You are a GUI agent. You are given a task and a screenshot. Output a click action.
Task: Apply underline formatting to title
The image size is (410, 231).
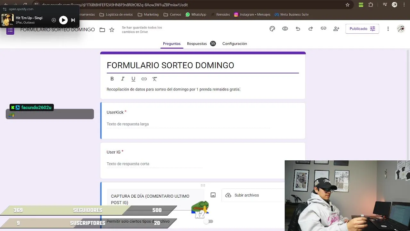tap(133, 79)
